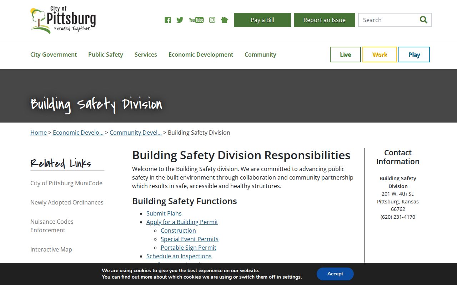Image resolution: width=457 pixels, height=285 pixels.
Task: Open the City Government menu
Action: (54, 55)
